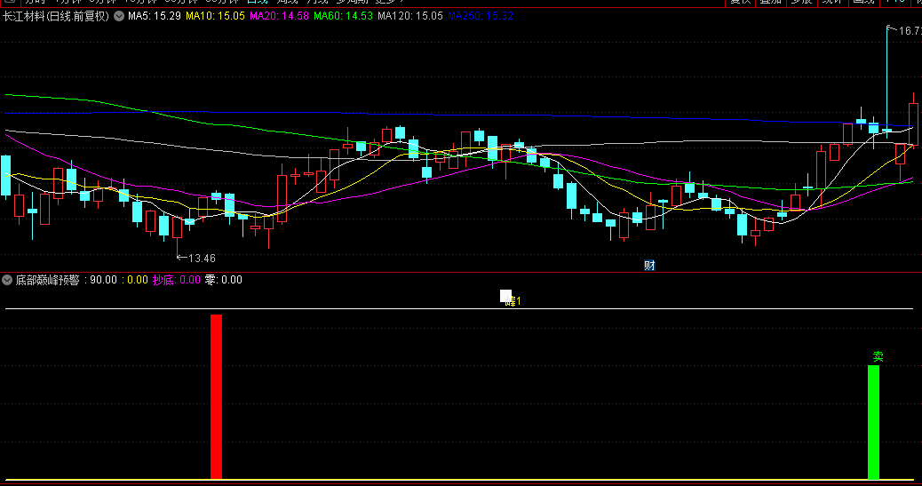Screen dimensions: 922x486
Task: Click the 90.00 indicator value
Action: click(x=104, y=280)
